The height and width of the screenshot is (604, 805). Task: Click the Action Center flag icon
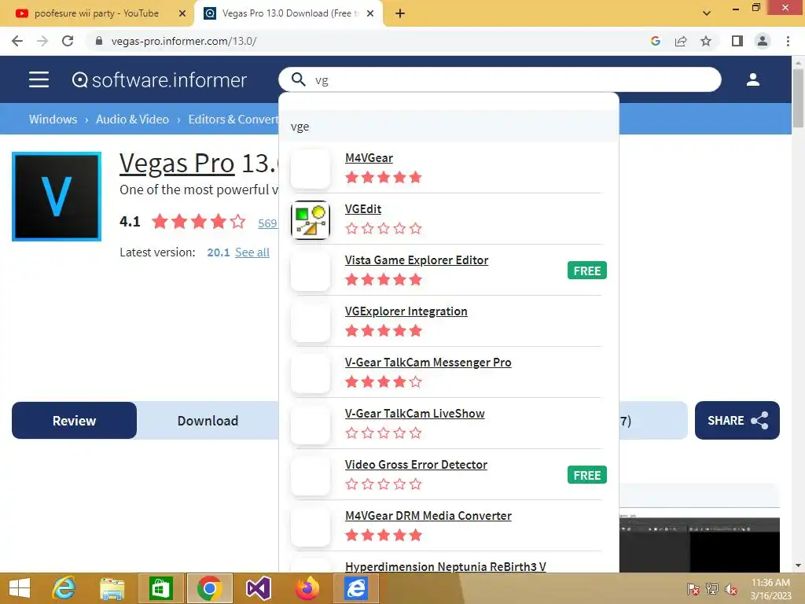pyautogui.click(x=693, y=589)
